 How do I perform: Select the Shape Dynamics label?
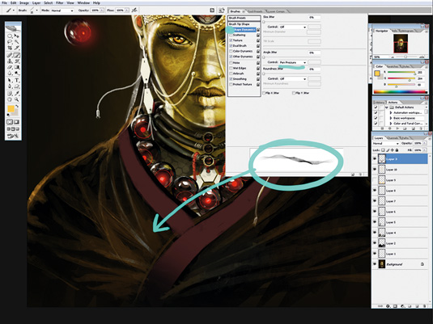tap(245, 30)
